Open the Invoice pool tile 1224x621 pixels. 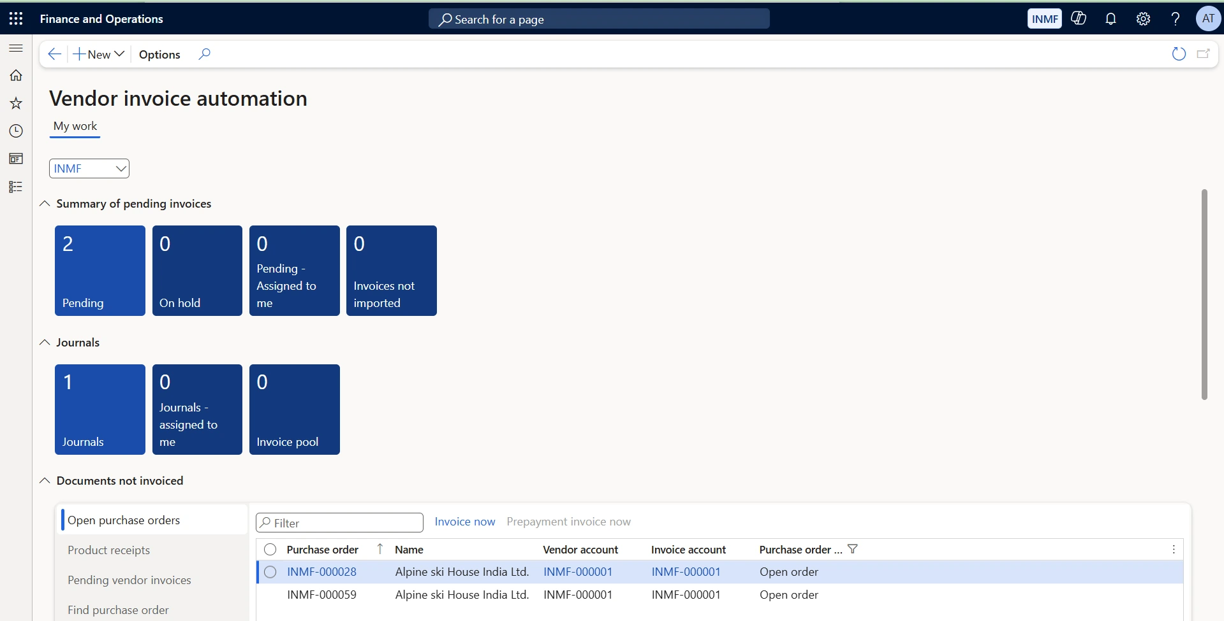[295, 410]
